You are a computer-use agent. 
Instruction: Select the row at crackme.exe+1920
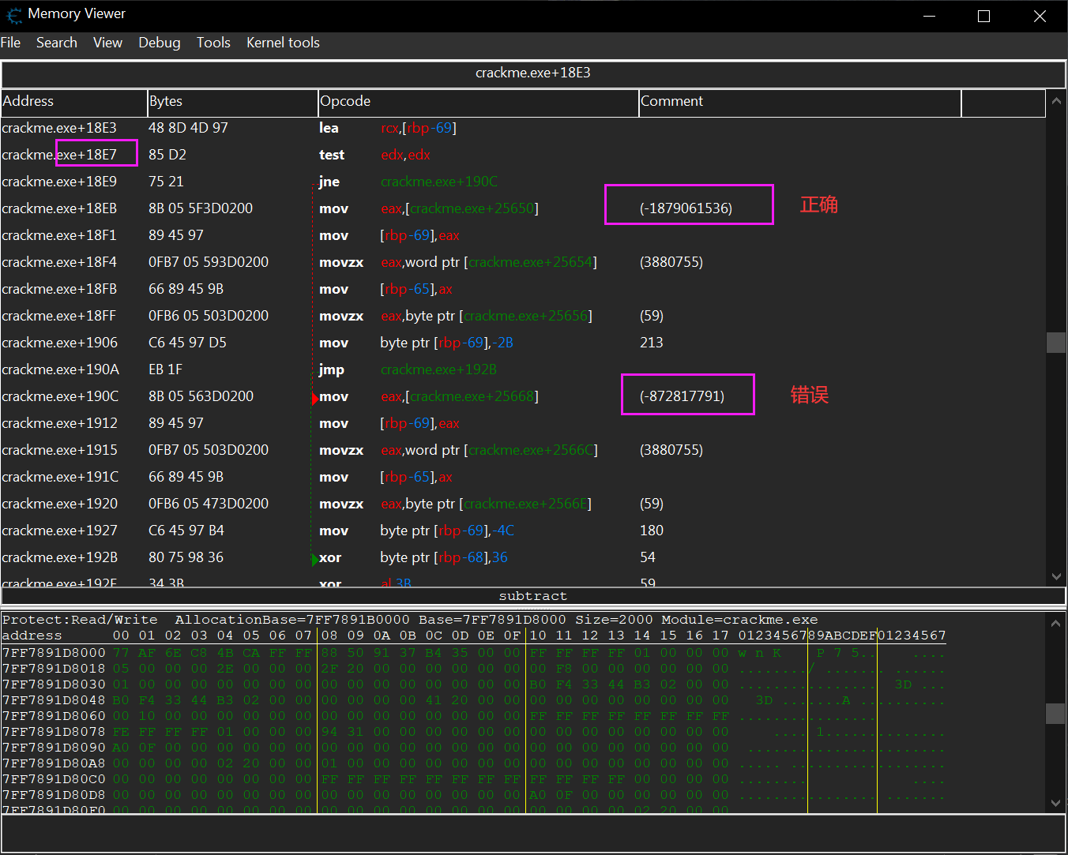point(523,504)
